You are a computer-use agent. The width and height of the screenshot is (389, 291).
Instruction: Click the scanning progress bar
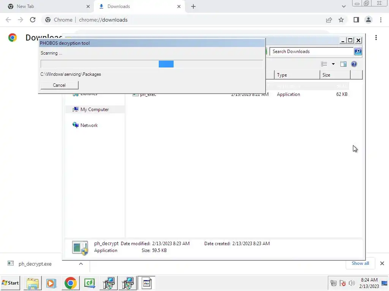(152, 64)
